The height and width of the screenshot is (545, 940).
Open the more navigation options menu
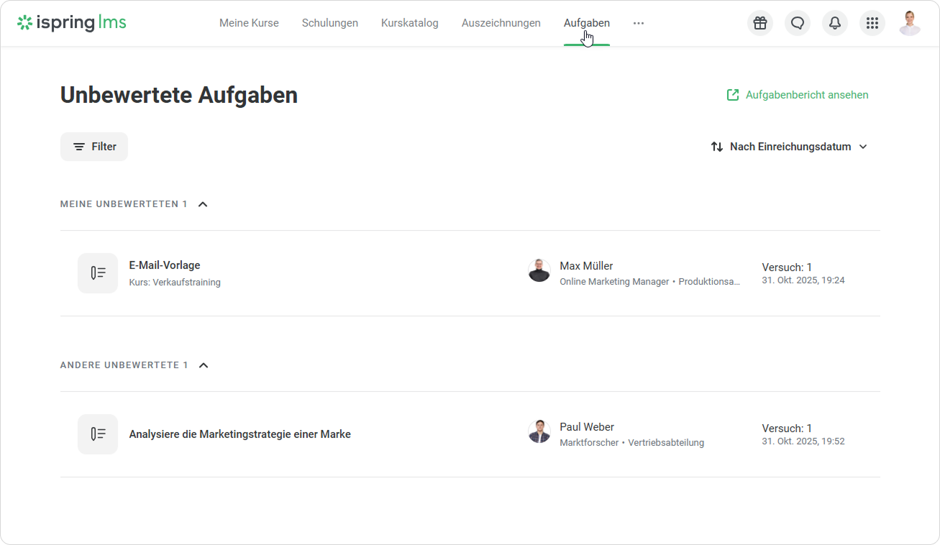639,23
